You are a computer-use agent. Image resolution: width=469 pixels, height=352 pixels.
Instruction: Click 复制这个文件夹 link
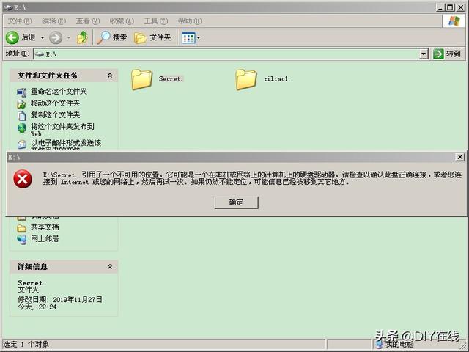56,115
